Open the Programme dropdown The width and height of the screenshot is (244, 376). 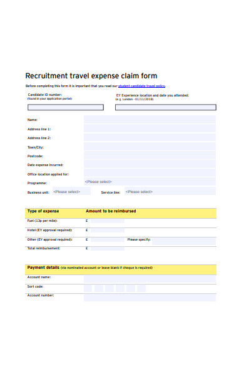(x=150, y=182)
